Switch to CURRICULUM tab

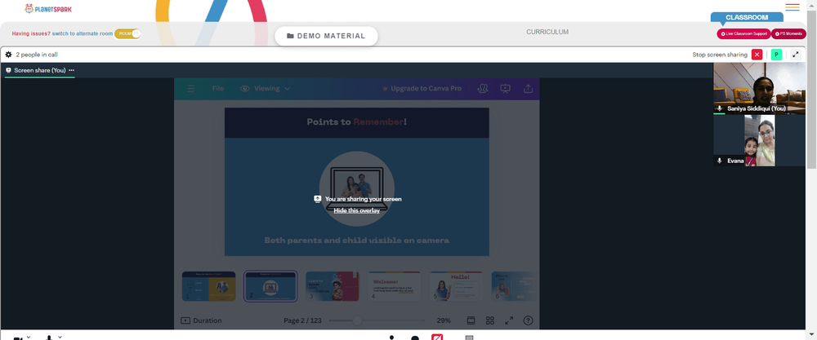(547, 33)
